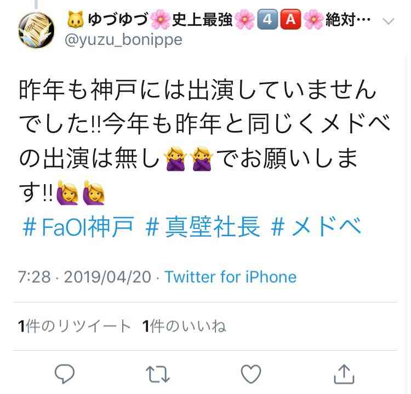
Task: Click the tweet body text
Action: [x=205, y=141]
